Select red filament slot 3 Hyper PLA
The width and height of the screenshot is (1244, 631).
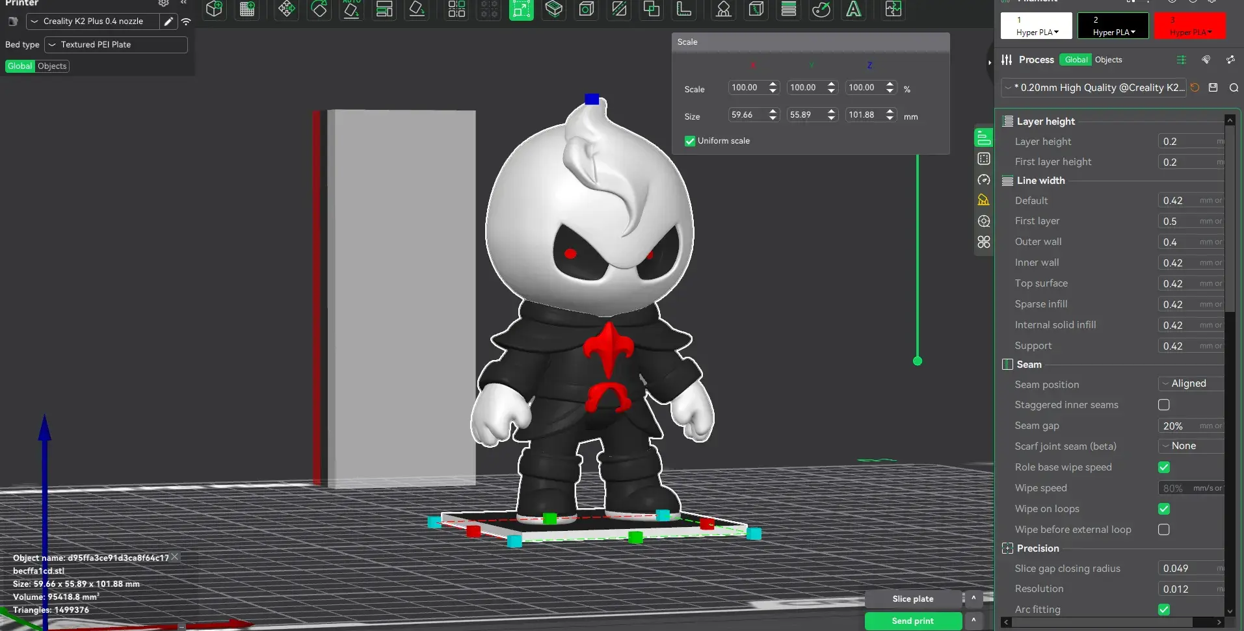coord(1190,26)
